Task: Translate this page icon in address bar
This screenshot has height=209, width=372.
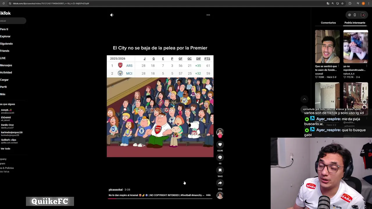Action: [x=328, y=3]
